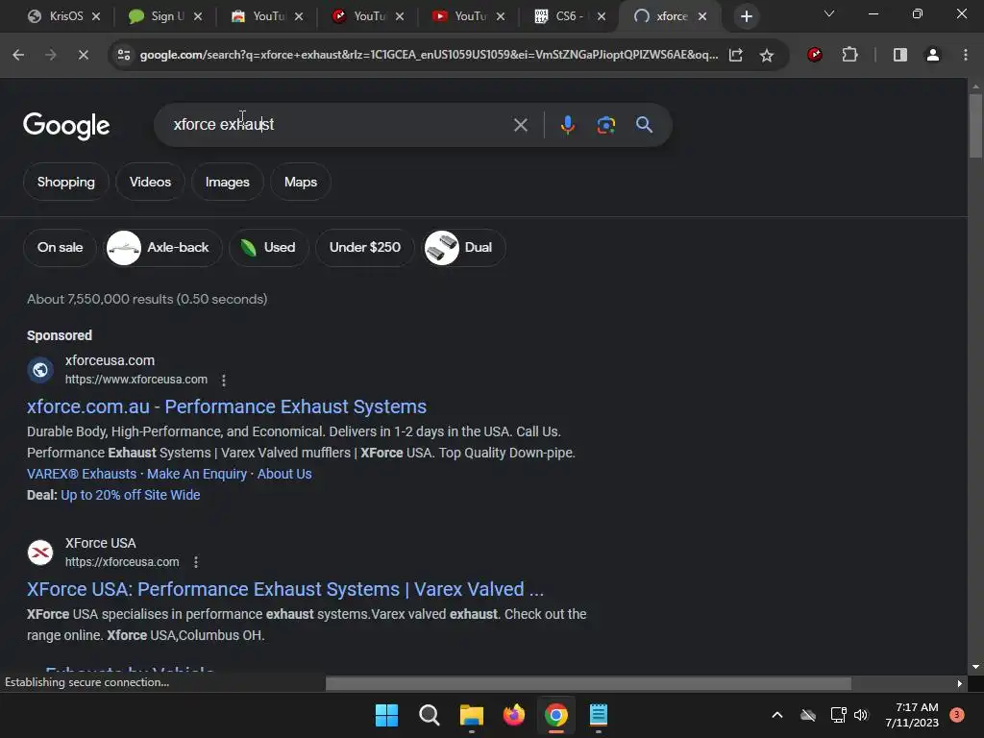Close the CS6 tab
Image resolution: width=984 pixels, height=738 pixels.
(602, 16)
